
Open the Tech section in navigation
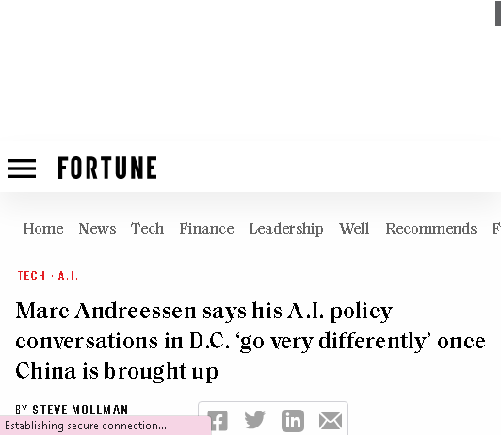point(147,229)
